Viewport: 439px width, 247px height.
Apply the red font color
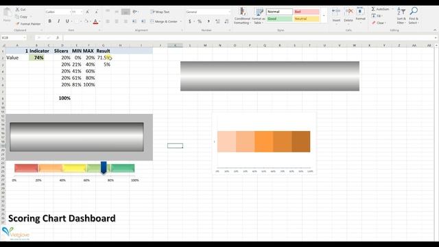point(95,21)
